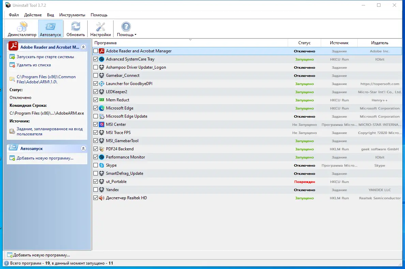
Task: Collapse the Автозапуск side panel
Action: [83, 148]
